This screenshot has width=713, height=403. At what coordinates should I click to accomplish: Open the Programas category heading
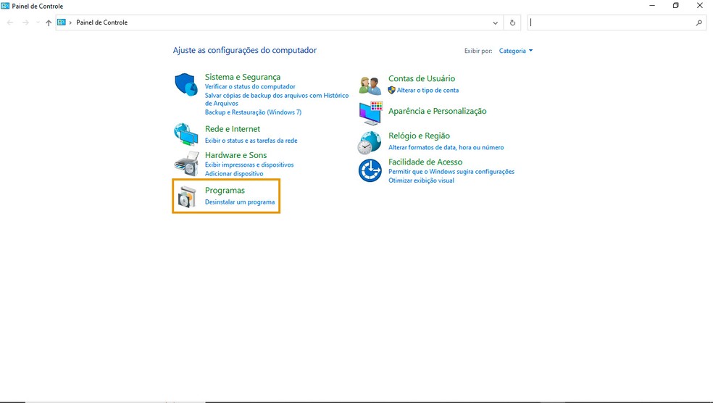[x=225, y=190]
